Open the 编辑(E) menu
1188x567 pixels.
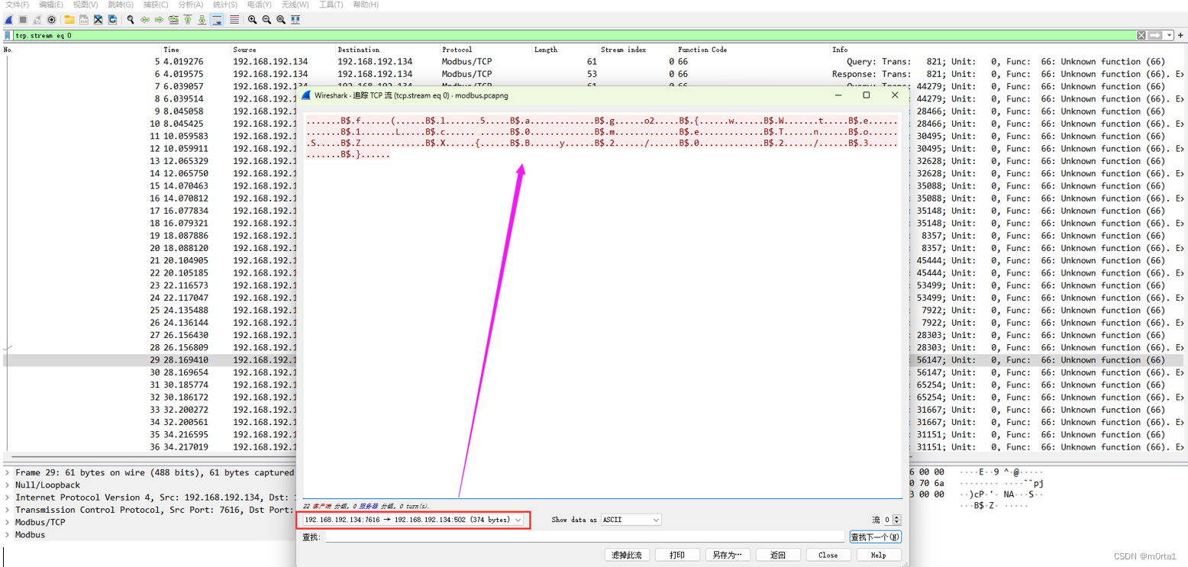[x=51, y=5]
